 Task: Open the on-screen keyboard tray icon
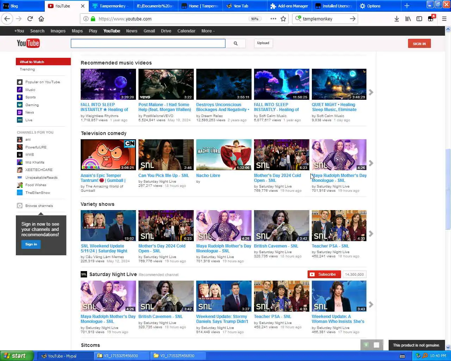coord(402,356)
